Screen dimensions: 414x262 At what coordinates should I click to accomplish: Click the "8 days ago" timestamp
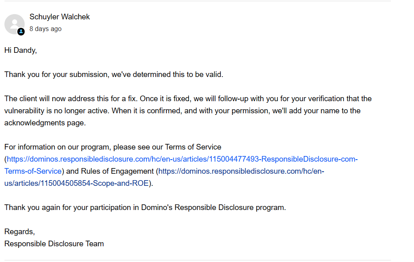pos(45,29)
